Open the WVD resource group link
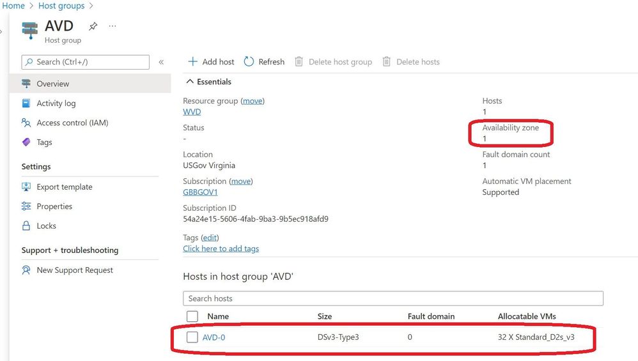The width and height of the screenshot is (638, 361). (x=192, y=112)
